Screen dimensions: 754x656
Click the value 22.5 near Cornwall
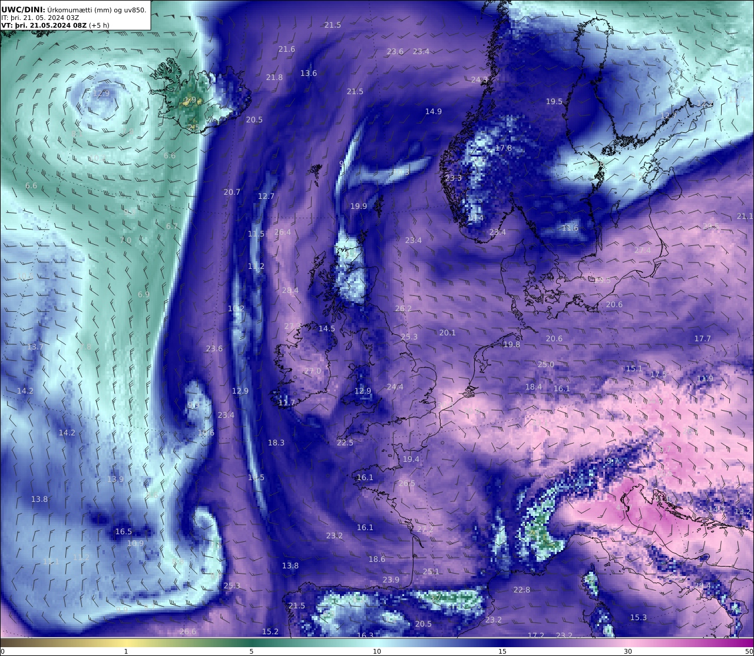[x=345, y=443]
